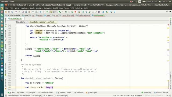Open the TODO tool window
Screen dimensions: 172x97
(20, 93)
